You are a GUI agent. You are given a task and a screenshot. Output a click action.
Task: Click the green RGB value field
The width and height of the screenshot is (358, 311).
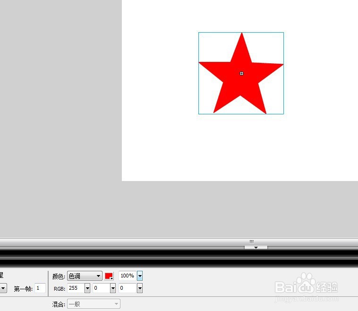coord(102,288)
